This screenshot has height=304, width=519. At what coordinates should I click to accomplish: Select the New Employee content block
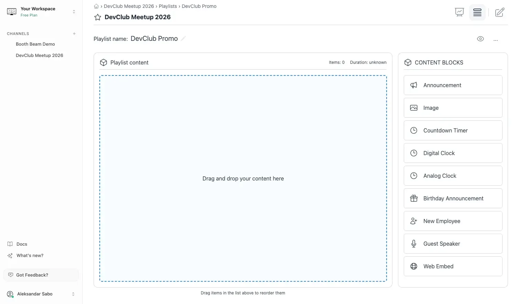pyautogui.click(x=453, y=221)
